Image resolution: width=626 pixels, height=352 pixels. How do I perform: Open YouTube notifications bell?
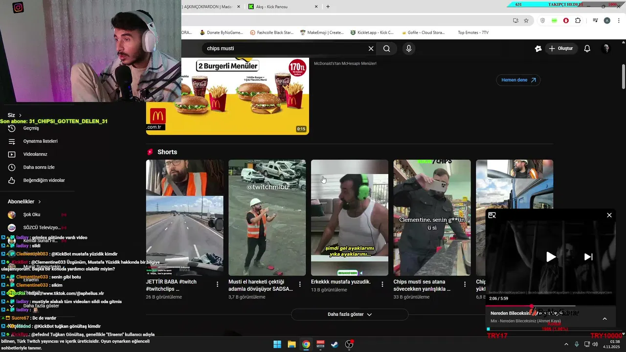coord(587,48)
